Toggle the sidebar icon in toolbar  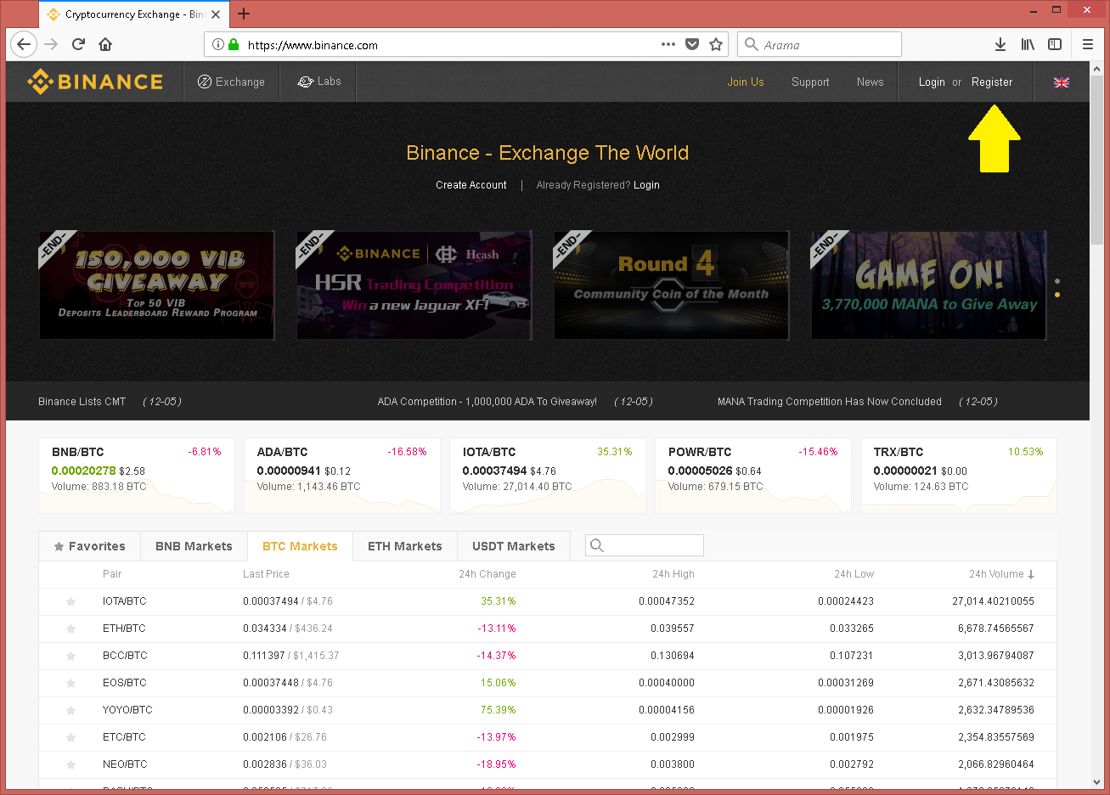point(1055,44)
